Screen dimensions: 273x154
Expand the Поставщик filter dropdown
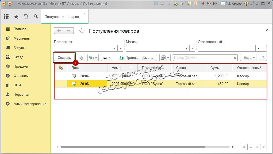coord(115,48)
